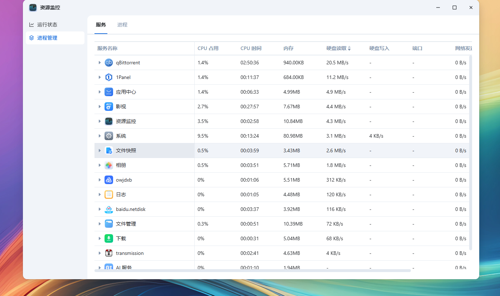Expand the 系统 service row
The image size is (500, 296).
tap(99, 136)
